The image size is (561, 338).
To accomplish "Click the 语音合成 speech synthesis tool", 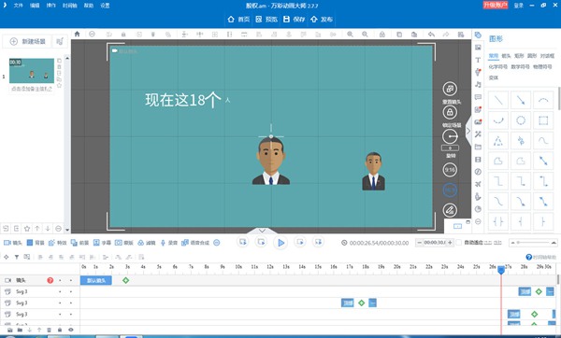I will click(195, 243).
